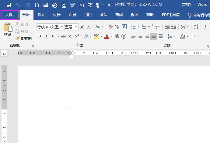Click the Clear Formatting eraser icon
Image resolution: width=210 pixels, height=143 pixels.
[x=110, y=27]
